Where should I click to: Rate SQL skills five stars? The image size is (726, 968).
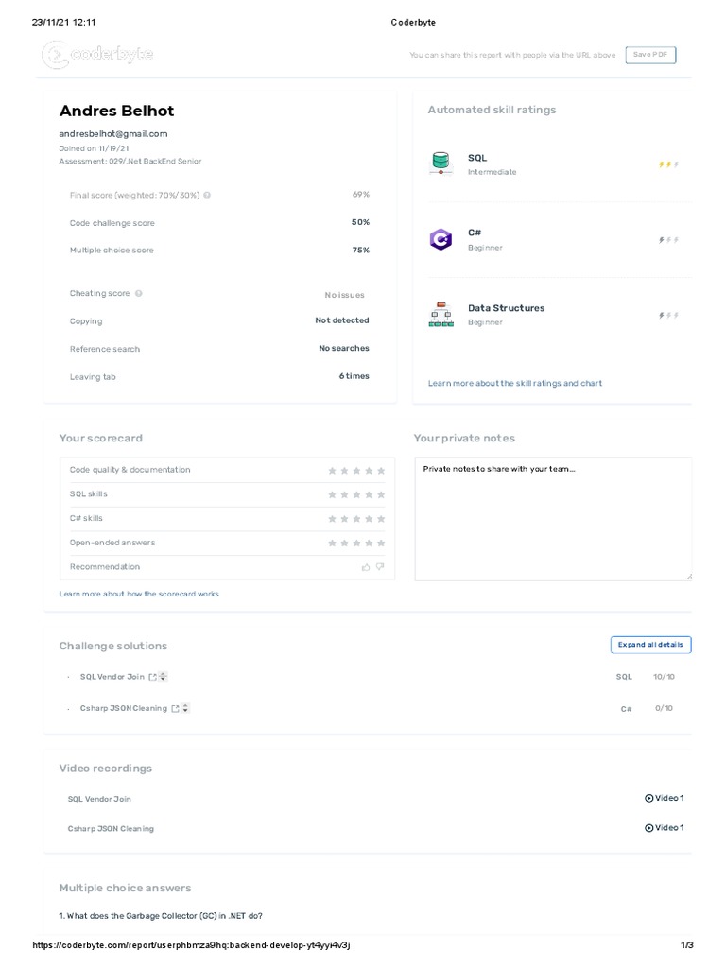point(381,494)
